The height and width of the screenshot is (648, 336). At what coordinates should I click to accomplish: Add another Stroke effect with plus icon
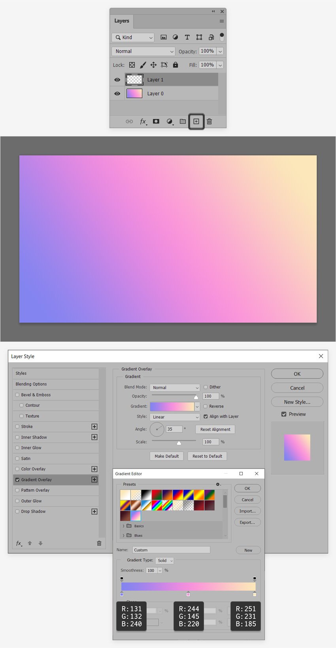(94, 427)
